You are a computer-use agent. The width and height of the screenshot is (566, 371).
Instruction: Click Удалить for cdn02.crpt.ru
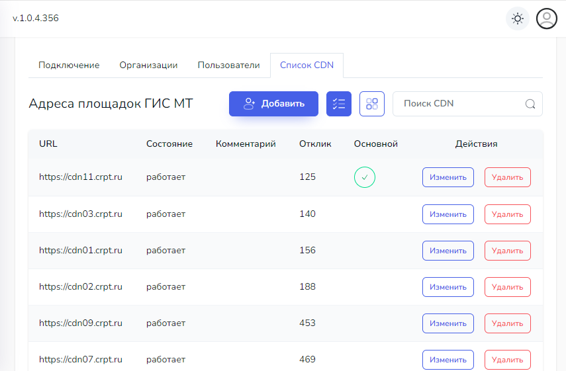pos(508,287)
